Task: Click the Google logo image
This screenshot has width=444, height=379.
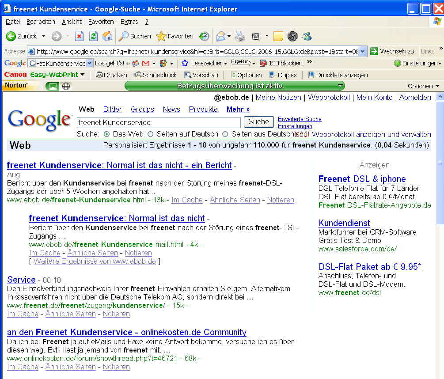Action: 40,120
